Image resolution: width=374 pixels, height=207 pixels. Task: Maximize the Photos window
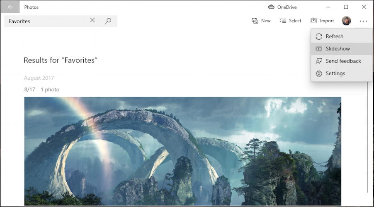pos(346,7)
